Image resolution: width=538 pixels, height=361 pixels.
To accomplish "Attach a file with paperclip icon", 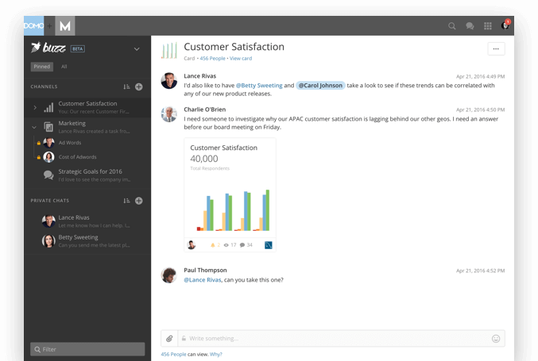I will point(169,339).
